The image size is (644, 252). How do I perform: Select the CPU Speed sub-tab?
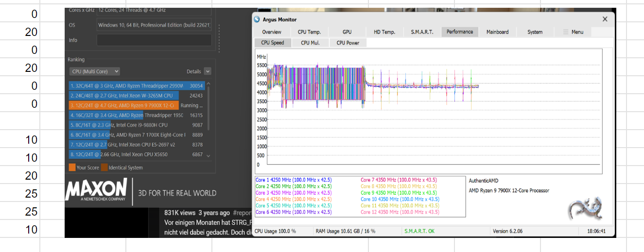pyautogui.click(x=273, y=43)
